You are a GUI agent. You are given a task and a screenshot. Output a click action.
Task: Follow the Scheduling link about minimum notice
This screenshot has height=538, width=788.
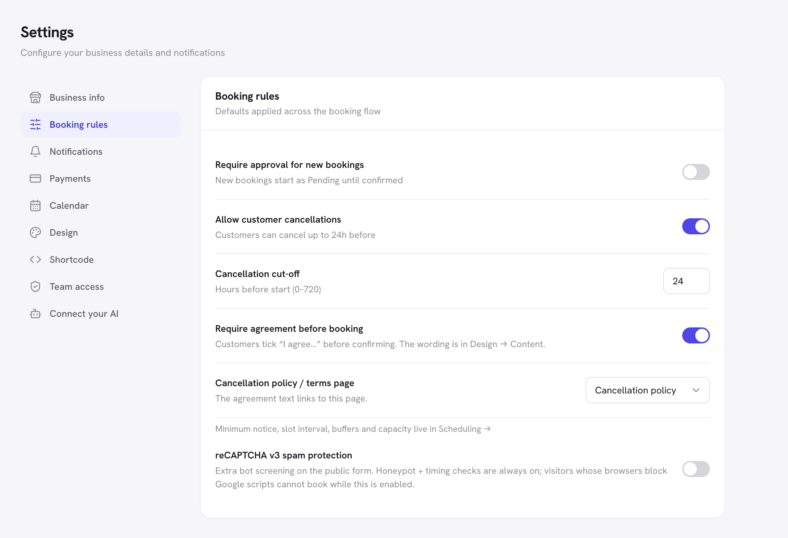coord(464,429)
